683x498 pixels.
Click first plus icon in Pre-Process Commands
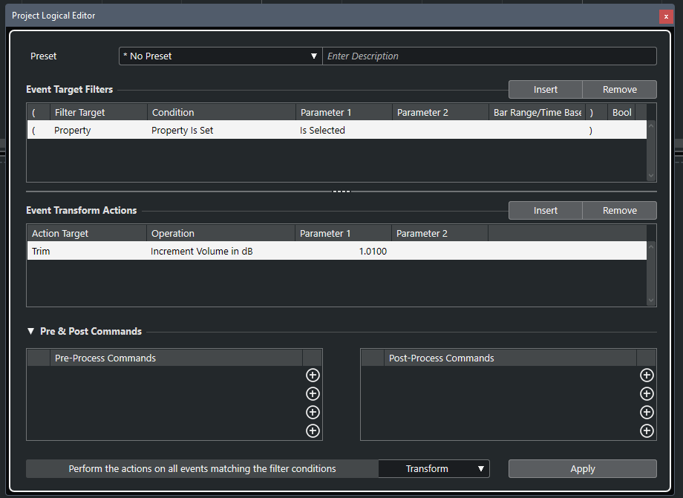point(313,376)
